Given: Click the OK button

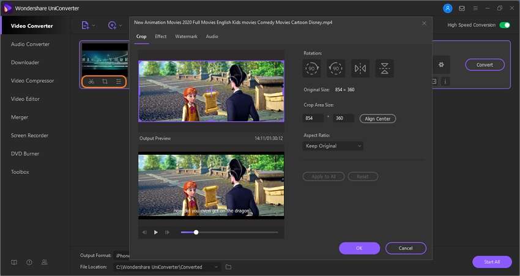Looking at the screenshot, I should pyautogui.click(x=360, y=248).
